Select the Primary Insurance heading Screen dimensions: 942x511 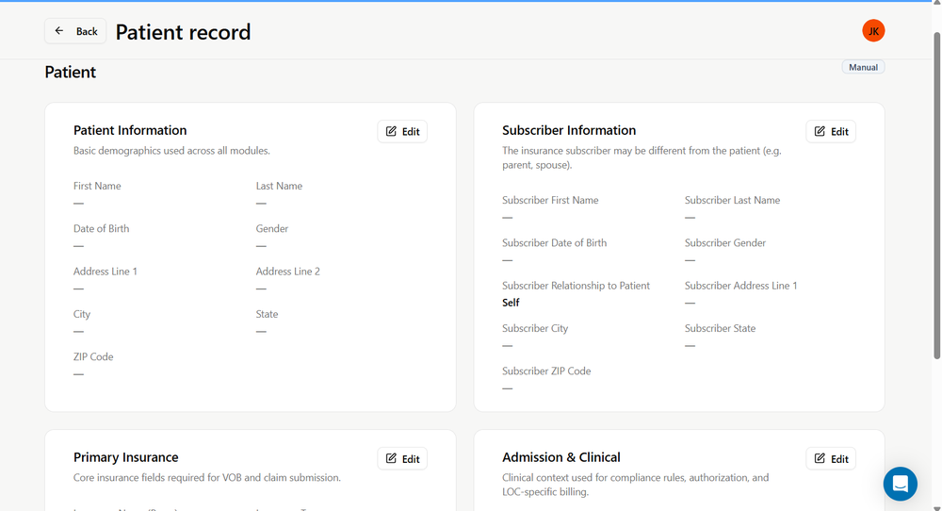[x=125, y=457]
